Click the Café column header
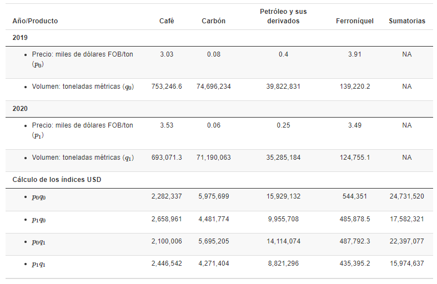The image size is (437, 284). (167, 21)
